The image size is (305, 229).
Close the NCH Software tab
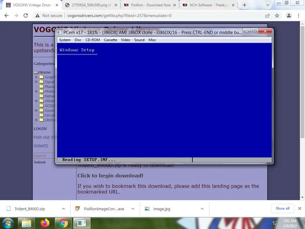[233, 5]
